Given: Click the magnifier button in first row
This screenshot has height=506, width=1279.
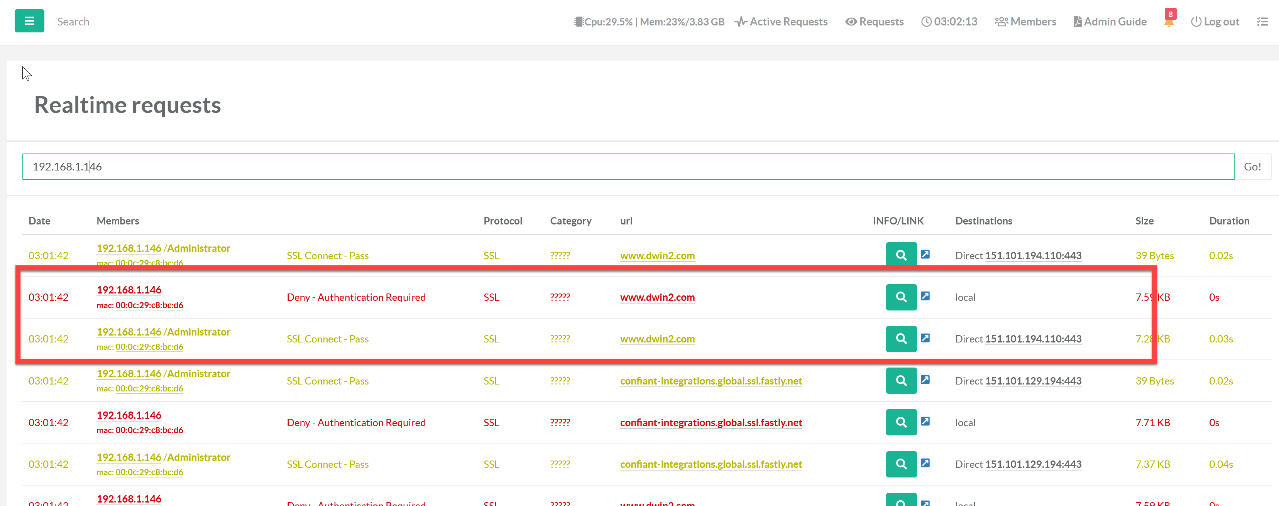Looking at the screenshot, I should [x=901, y=255].
